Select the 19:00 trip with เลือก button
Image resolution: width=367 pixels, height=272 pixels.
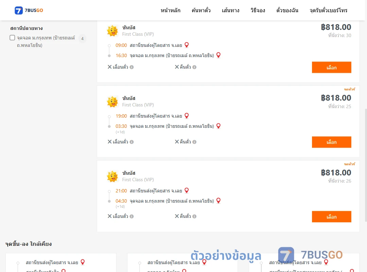[331, 142]
